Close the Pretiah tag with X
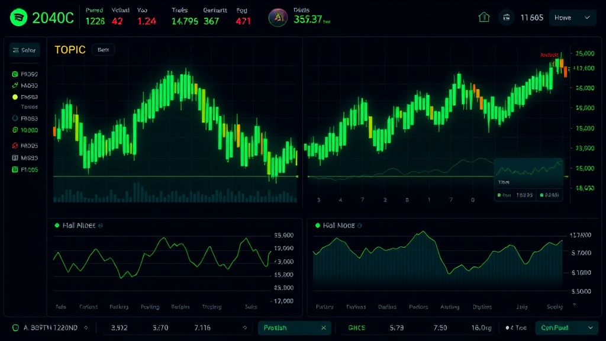Screen dimensions: 606x341 tap(324, 328)
